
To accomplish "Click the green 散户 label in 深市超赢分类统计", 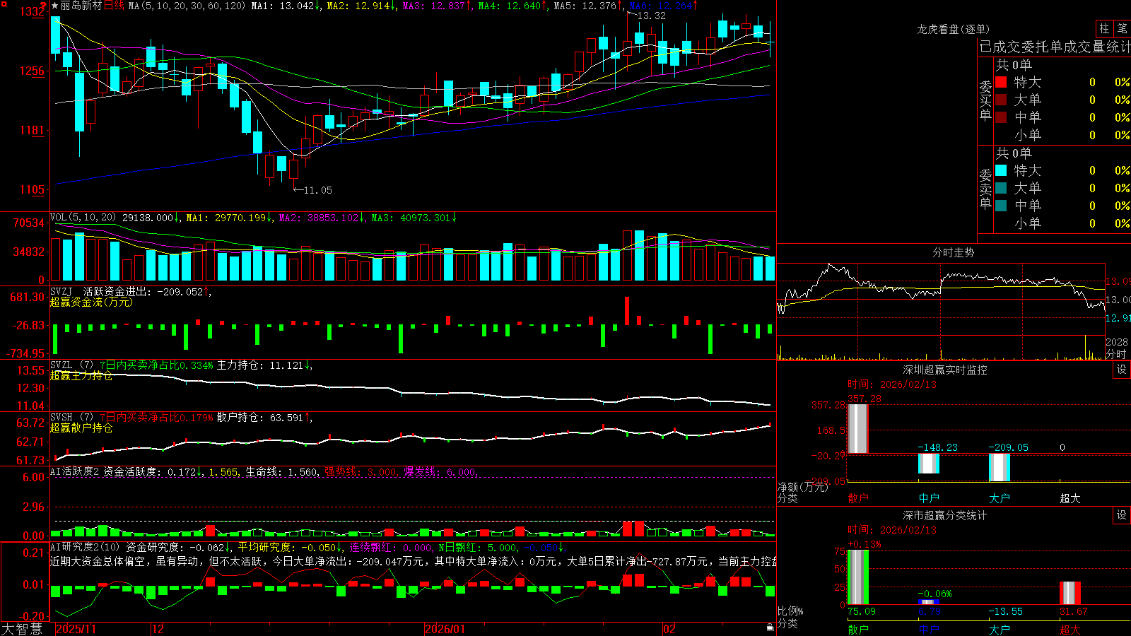I will click(x=858, y=629).
